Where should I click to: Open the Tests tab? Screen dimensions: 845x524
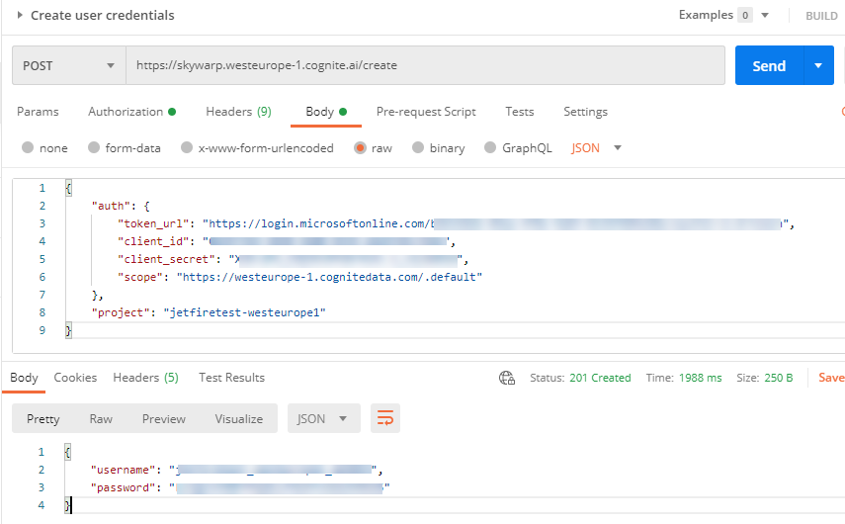(520, 112)
